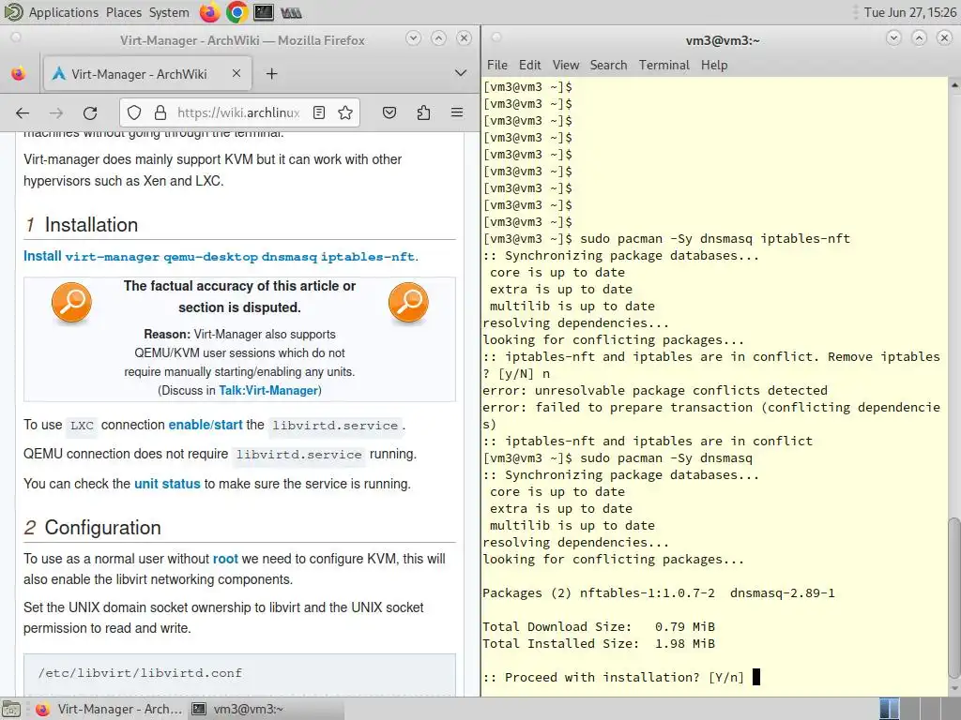Click the terminal scrollbar thumb
Image resolution: width=961 pixels, height=720 pixels.
click(954, 597)
